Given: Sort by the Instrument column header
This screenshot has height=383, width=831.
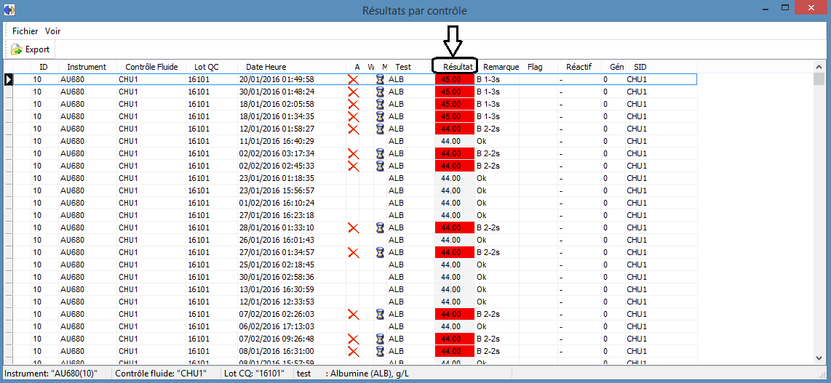Looking at the screenshot, I should pos(87,67).
